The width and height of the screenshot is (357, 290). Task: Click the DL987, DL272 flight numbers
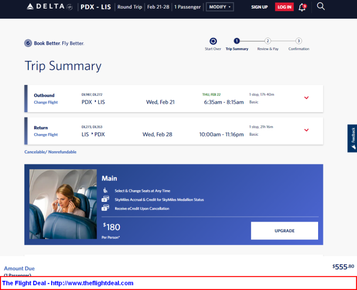[92, 95]
